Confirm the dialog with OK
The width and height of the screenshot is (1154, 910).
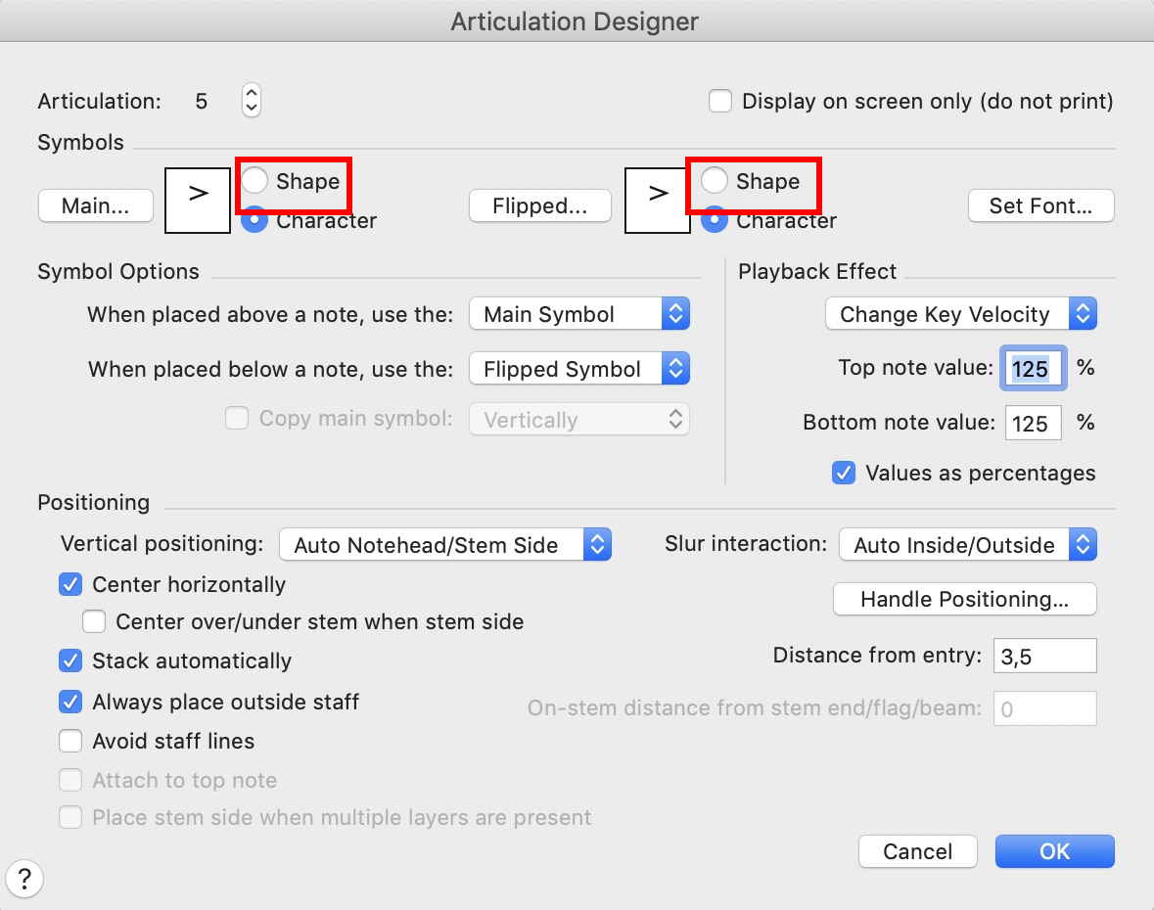pos(1054,851)
